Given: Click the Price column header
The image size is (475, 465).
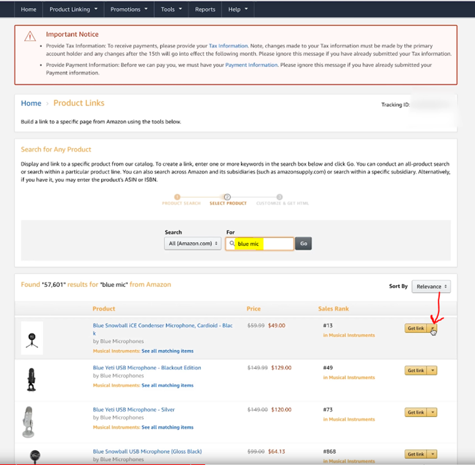Looking at the screenshot, I should [253, 309].
